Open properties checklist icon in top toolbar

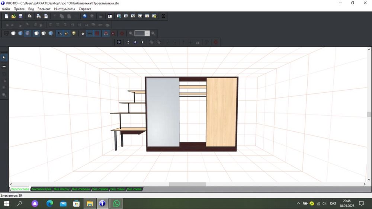pos(110,16)
